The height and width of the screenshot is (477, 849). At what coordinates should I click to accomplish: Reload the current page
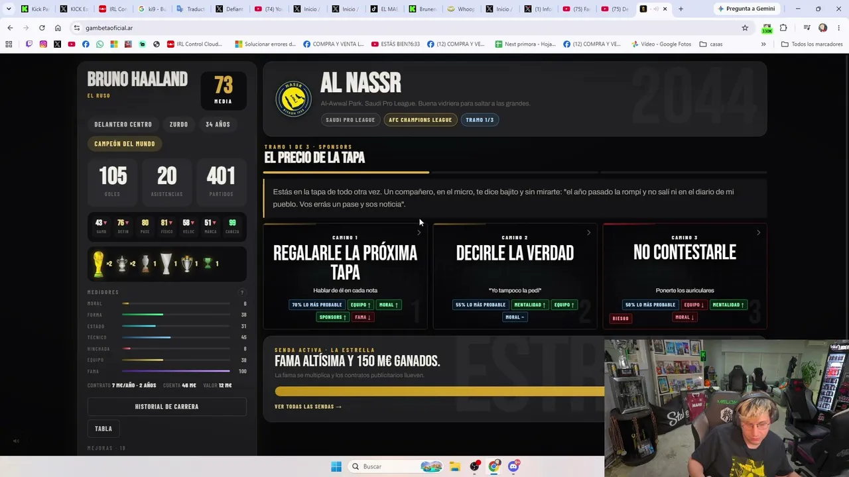(42, 28)
